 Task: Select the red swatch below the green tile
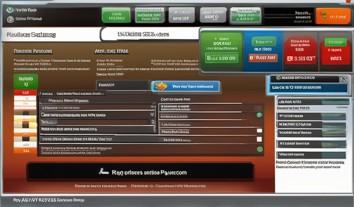pyautogui.click(x=25, y=93)
